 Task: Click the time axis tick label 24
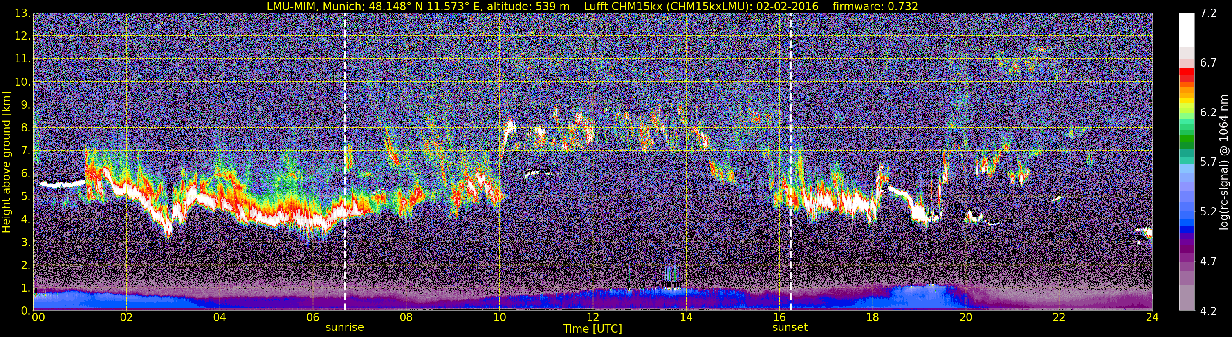click(x=1152, y=317)
